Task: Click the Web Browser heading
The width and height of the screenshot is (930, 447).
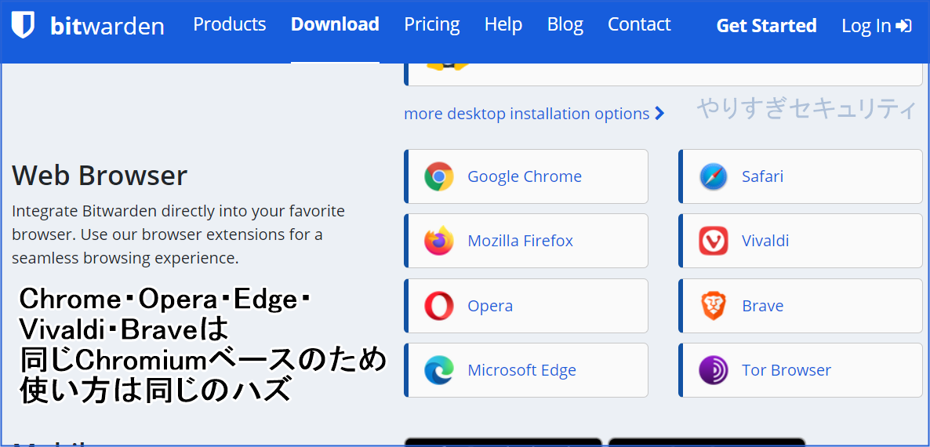Action: pyautogui.click(x=100, y=176)
